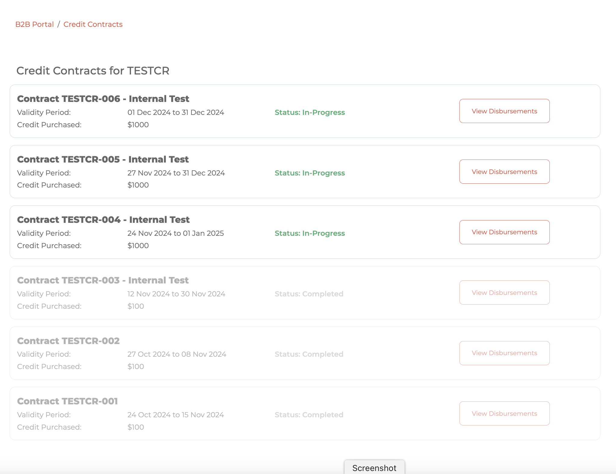Screen dimensions: 616x474
Task: Click validity dates 27 Nov 2024 to 31 Dec 2024
Action: pos(176,173)
